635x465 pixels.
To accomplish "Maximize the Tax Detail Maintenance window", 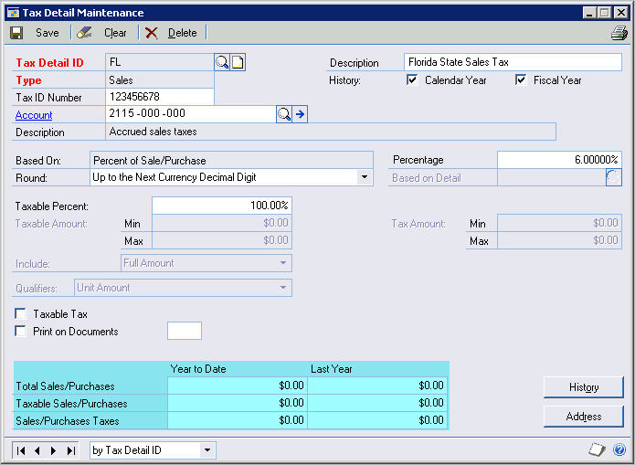I will point(604,13).
